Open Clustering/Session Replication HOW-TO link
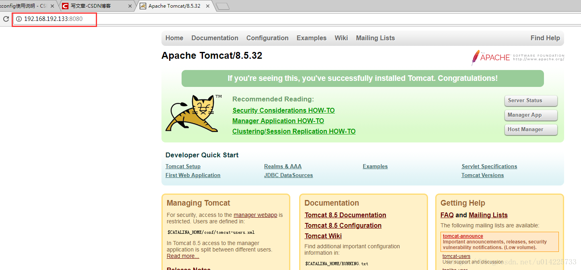581x270 pixels. pyautogui.click(x=294, y=131)
